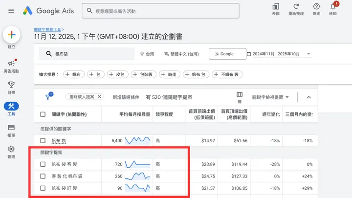Check the 帆布袋 provided keyword row
The width and height of the screenshot is (352, 198).
tap(43, 140)
